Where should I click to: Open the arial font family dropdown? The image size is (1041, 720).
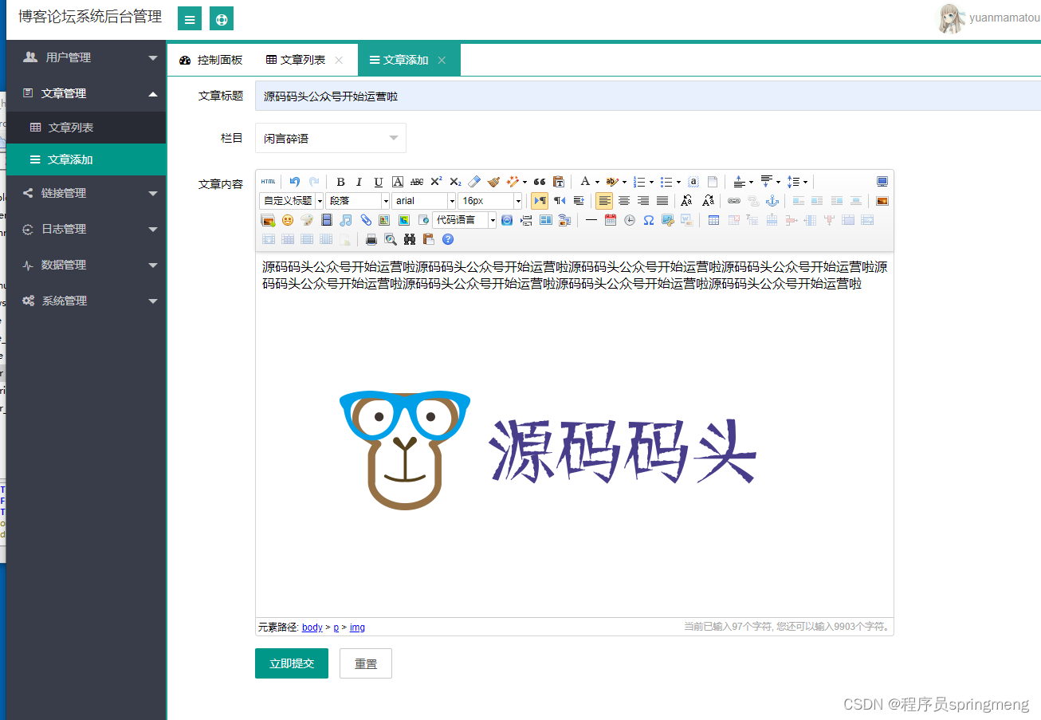(424, 201)
